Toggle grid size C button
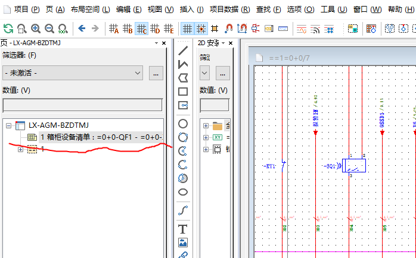Image resolution: width=416 pixels, height=258 pixels. tap(141, 29)
